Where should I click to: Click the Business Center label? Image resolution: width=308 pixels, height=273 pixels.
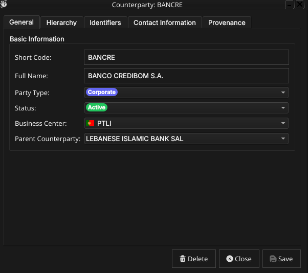41,123
